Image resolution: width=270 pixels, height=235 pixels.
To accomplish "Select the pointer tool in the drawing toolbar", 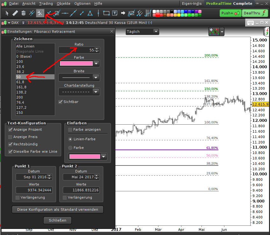I will tap(6, 13).
